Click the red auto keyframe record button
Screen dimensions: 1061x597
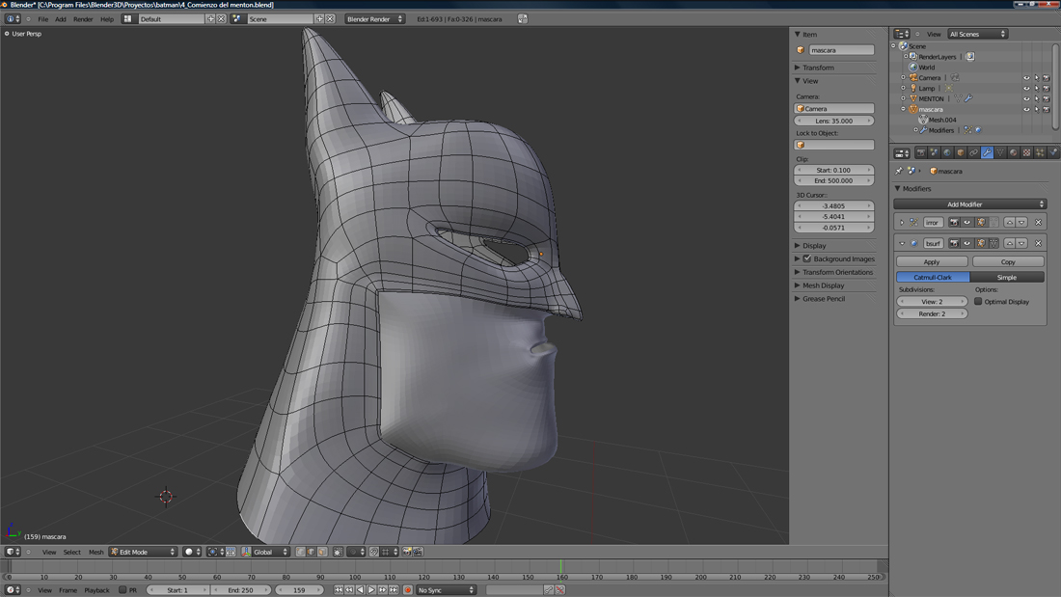pyautogui.click(x=408, y=590)
